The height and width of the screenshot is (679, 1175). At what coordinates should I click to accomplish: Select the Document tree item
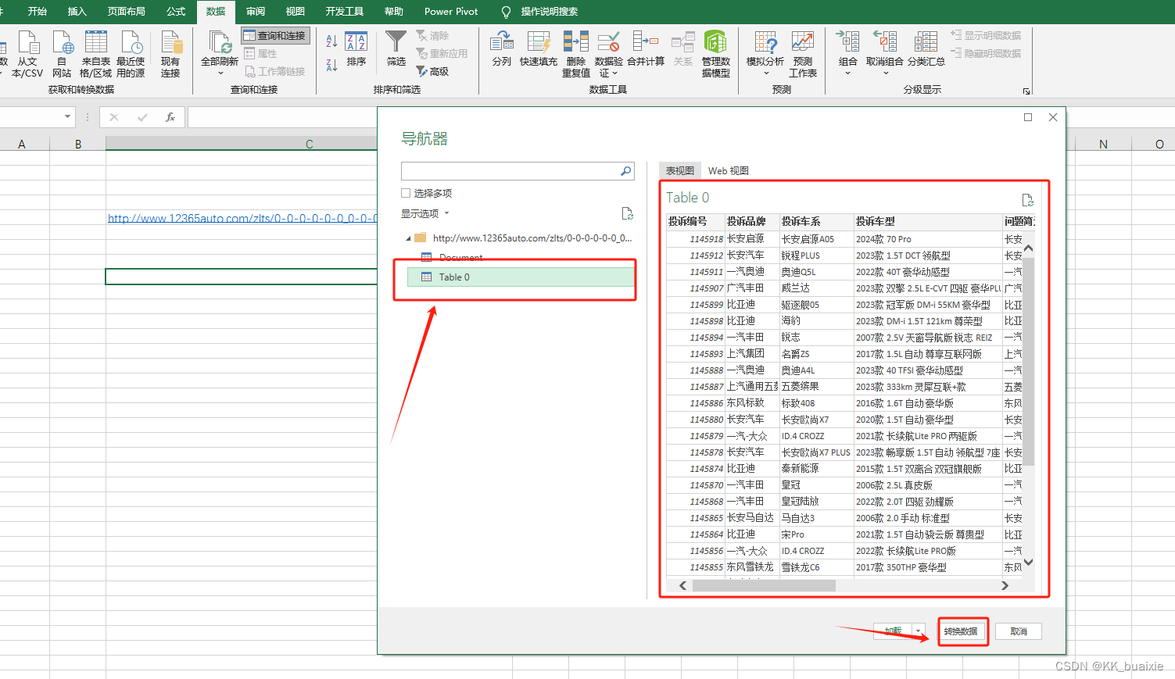(460, 257)
